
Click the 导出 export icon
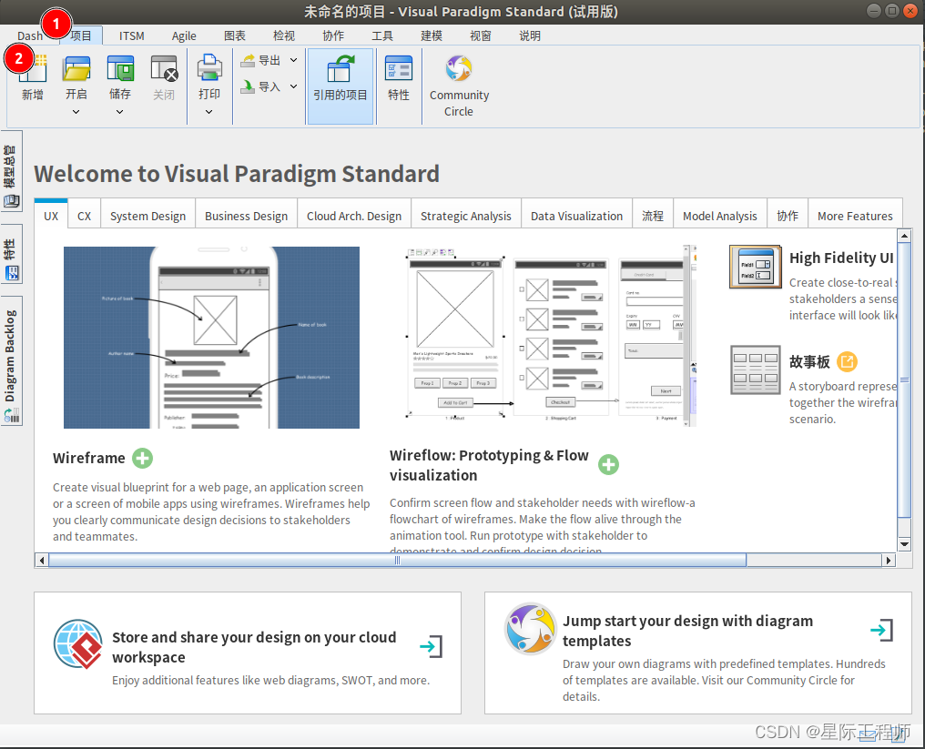click(248, 60)
